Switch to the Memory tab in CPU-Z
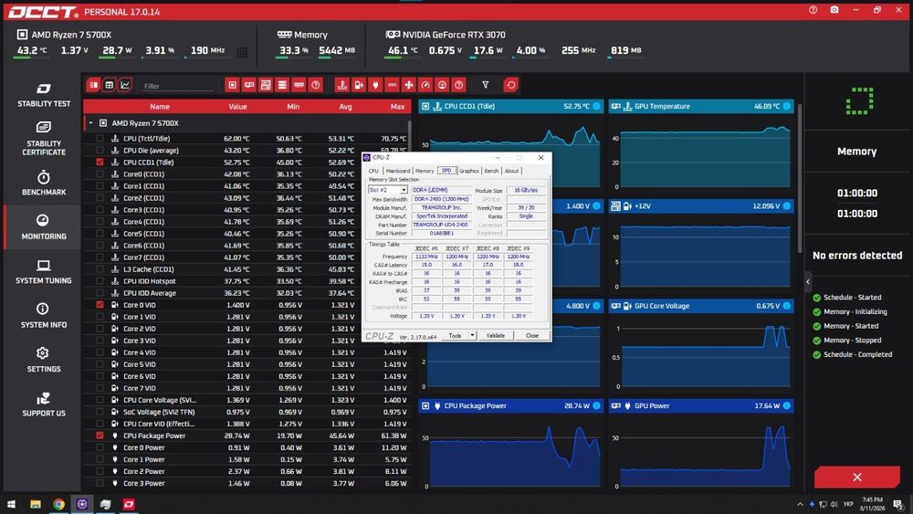 click(x=425, y=171)
